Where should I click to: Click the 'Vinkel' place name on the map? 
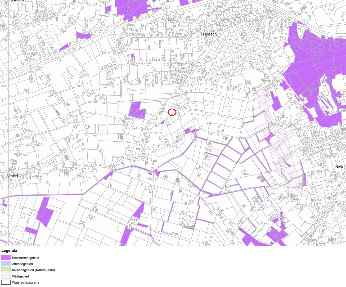click(x=13, y=176)
